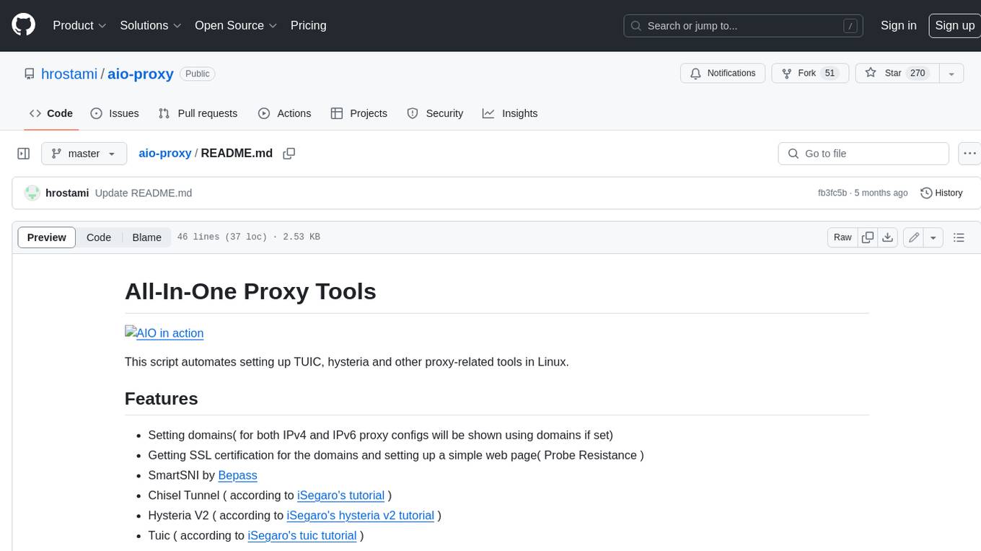Download the raw README file
The height and width of the screenshot is (551, 981).
point(888,237)
